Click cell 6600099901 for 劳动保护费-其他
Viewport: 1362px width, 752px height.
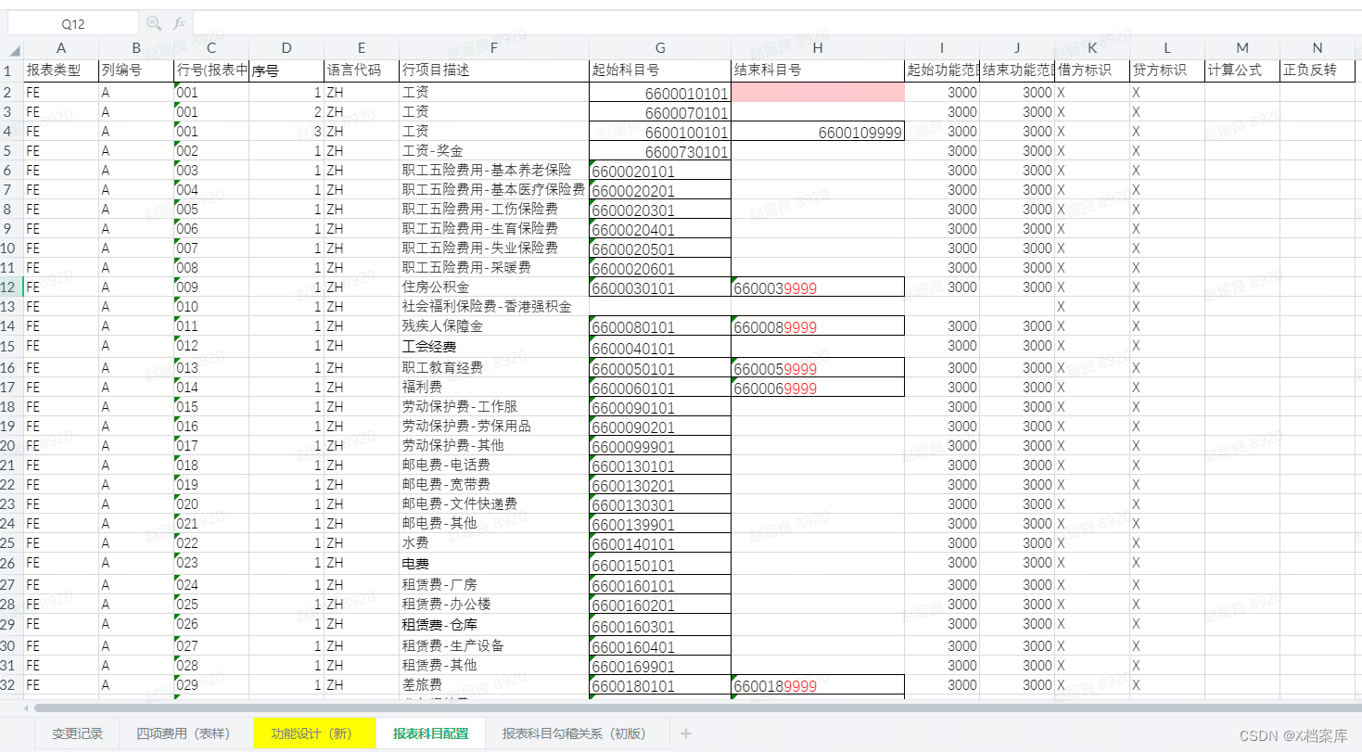pyautogui.click(x=660, y=446)
